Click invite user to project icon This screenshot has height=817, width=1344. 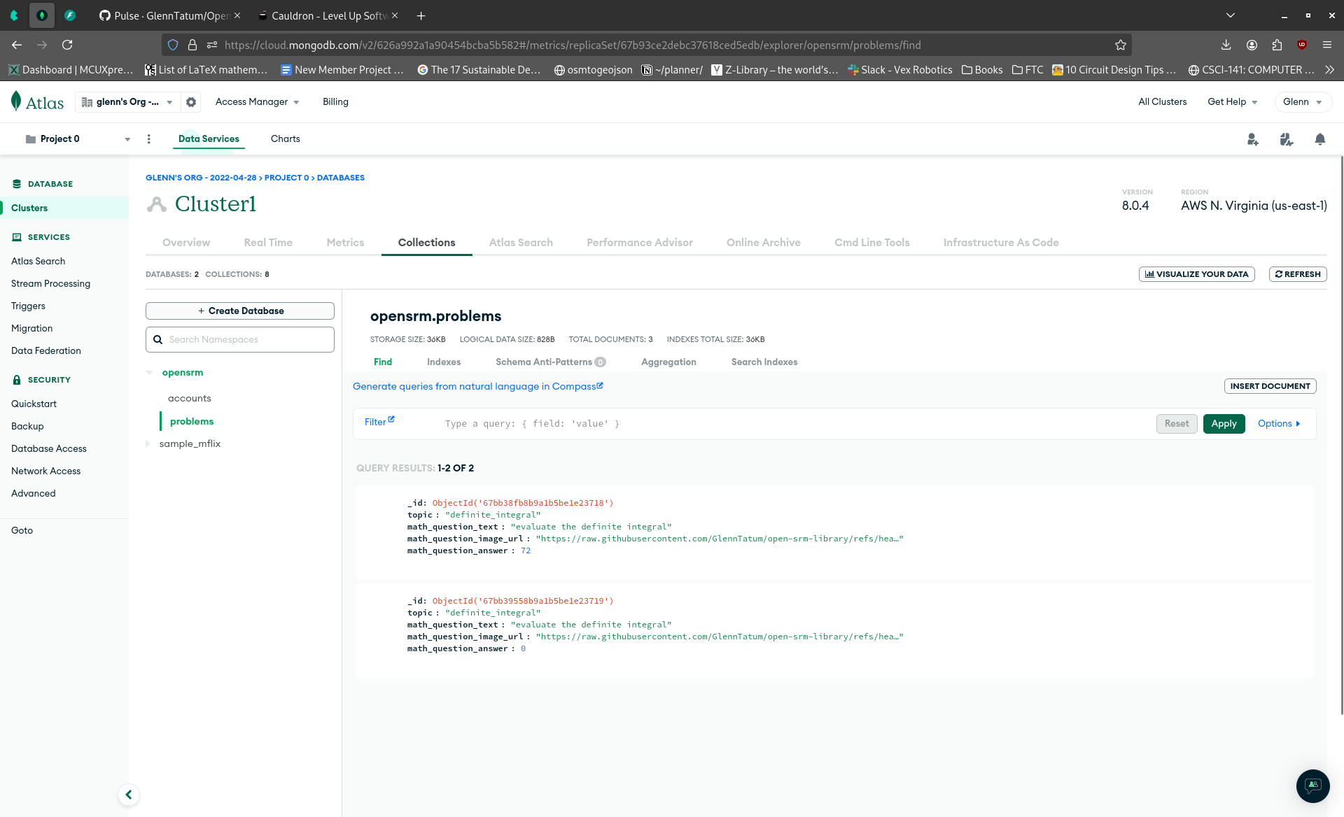(x=1252, y=139)
